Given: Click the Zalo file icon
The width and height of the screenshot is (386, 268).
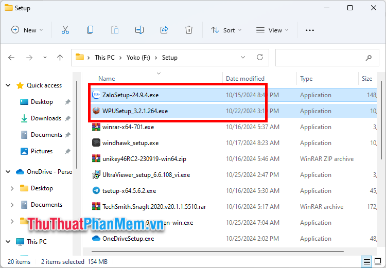Looking at the screenshot, I should click(96, 95).
